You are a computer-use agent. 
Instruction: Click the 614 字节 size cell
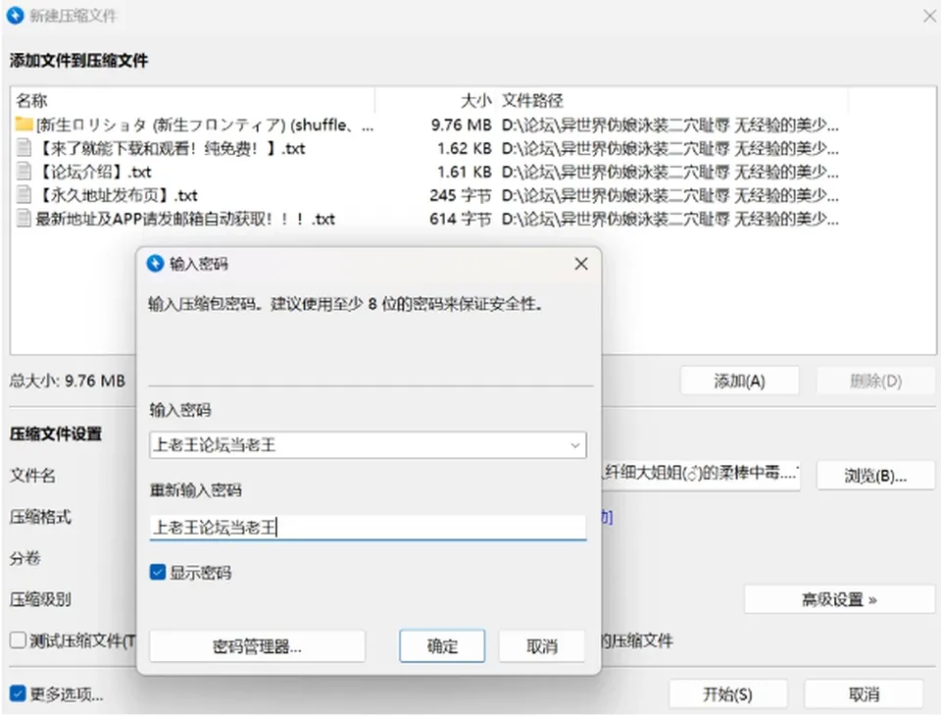click(x=461, y=219)
